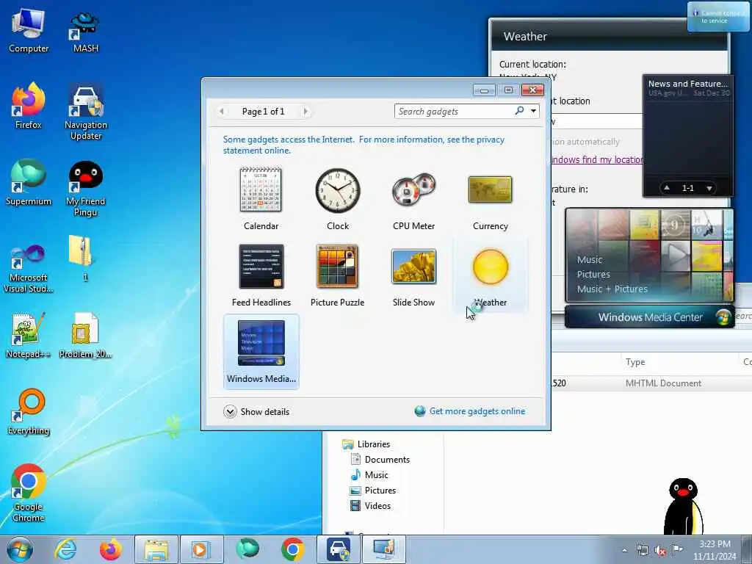The image size is (752, 564).
Task: Select the Calendar gadget
Action: pyautogui.click(x=261, y=198)
